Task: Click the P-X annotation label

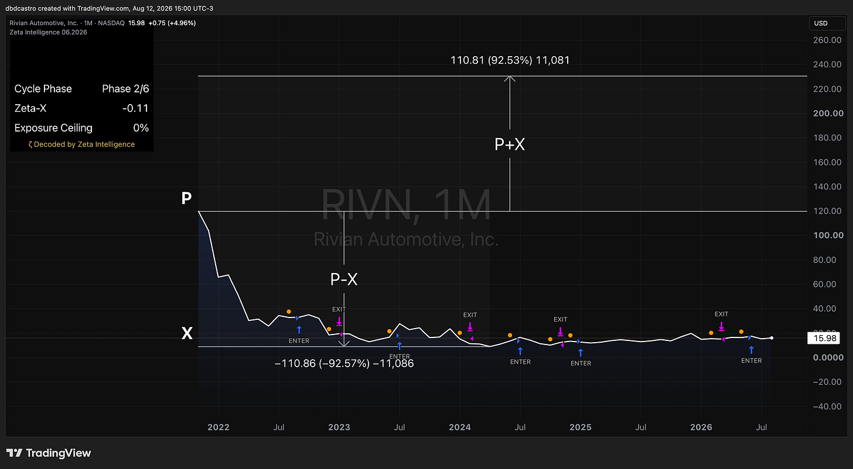Action: tap(344, 280)
